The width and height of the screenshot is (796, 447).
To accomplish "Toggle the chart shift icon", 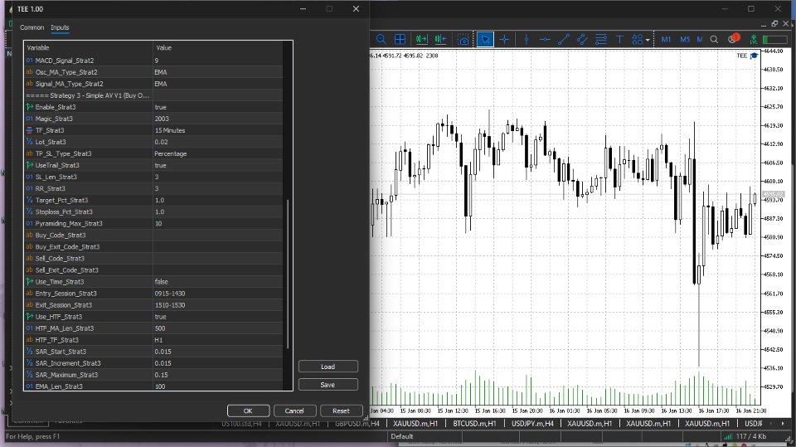I will tap(440, 40).
